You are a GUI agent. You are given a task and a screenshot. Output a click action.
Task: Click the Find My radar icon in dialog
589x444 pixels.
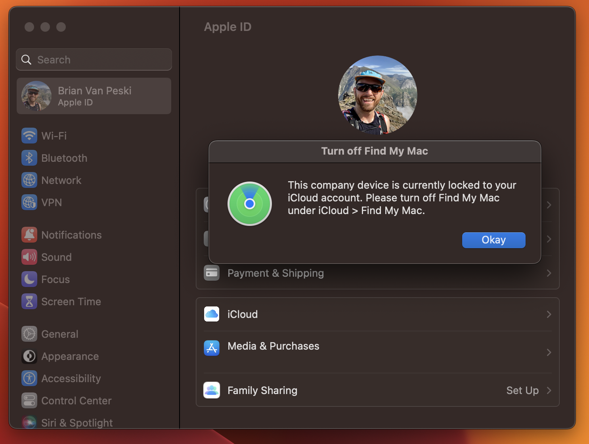[250, 204]
